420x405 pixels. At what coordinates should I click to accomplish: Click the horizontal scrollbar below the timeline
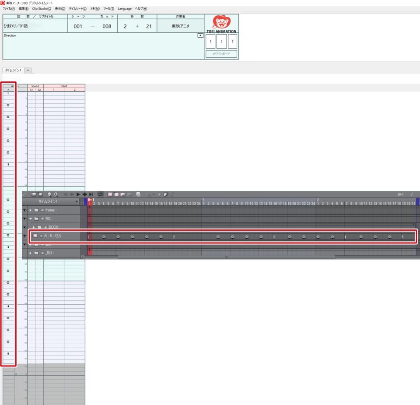(225, 257)
